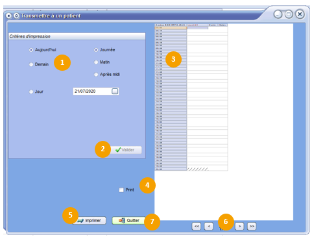Image resolution: width=314 pixels, height=237 pixels.
Task: Click the Imprimer button
Action: (x=90, y=220)
